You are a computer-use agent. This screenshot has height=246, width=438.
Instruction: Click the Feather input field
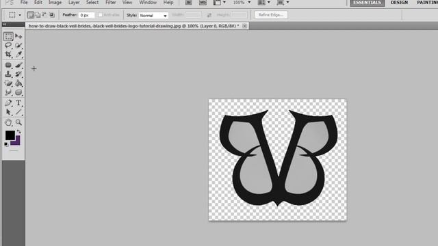pyautogui.click(x=87, y=15)
